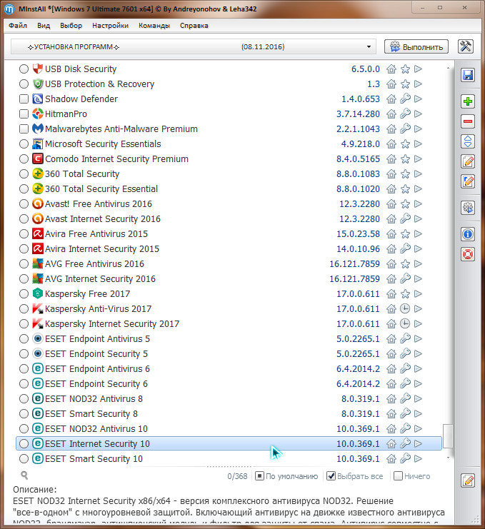Select 360 Total Security Essential entry

[229, 189]
